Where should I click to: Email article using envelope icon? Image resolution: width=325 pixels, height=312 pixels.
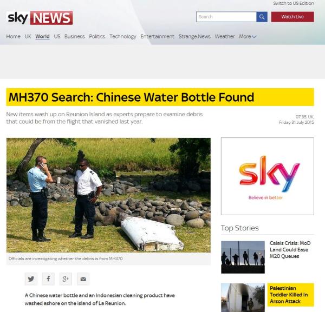(83, 279)
